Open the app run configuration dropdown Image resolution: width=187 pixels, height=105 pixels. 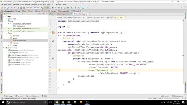pos(47,8)
